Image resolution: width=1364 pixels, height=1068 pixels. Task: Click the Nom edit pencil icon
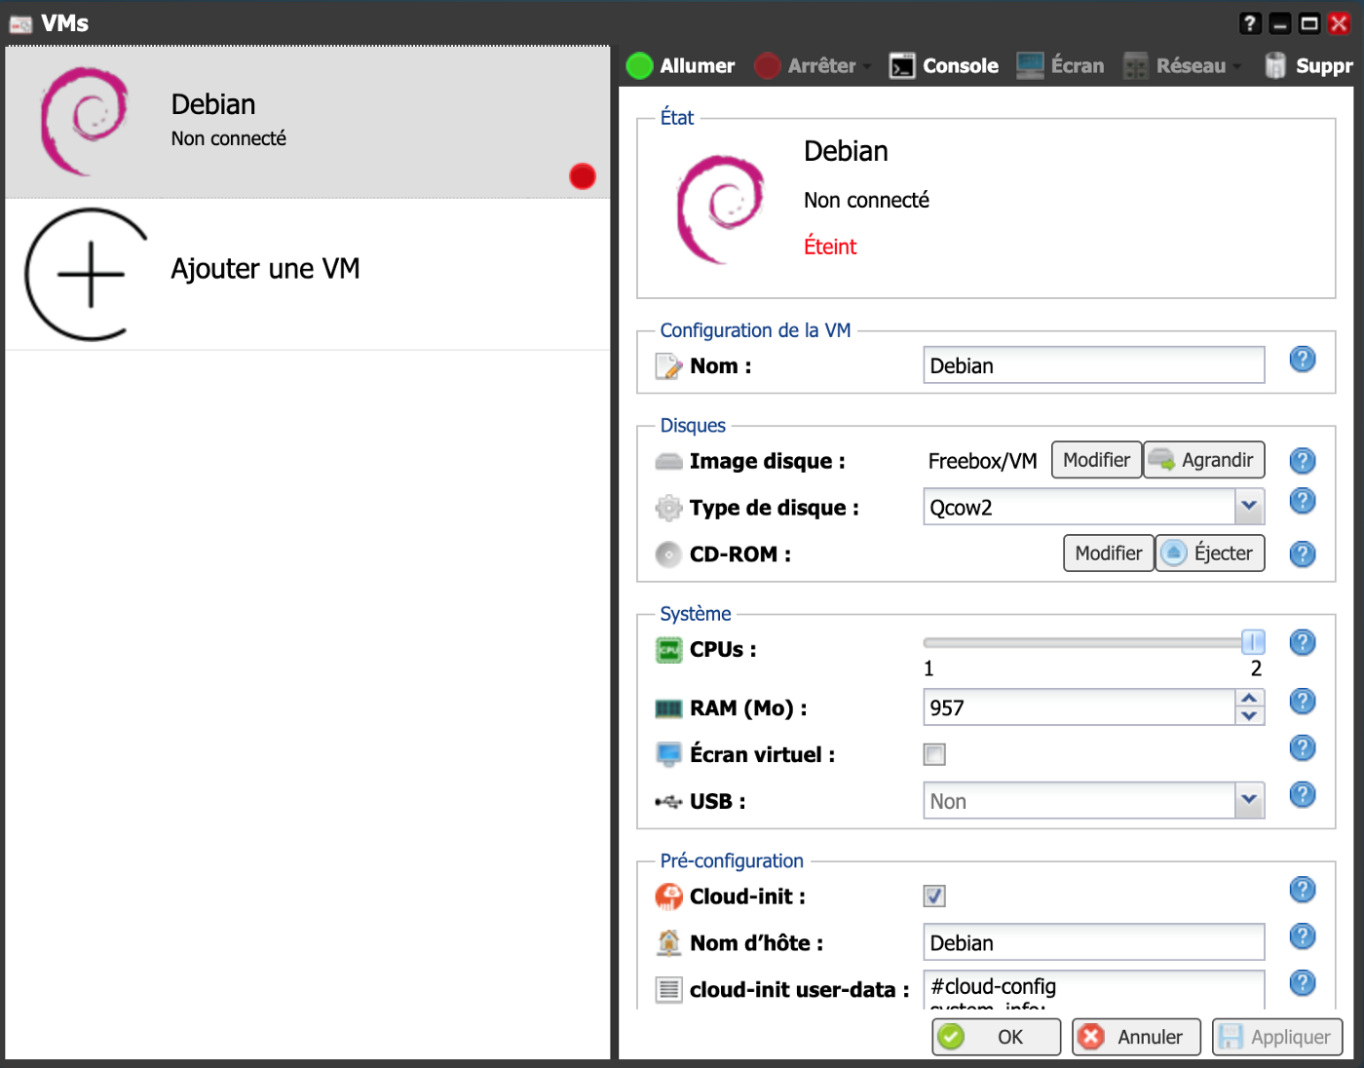click(668, 365)
